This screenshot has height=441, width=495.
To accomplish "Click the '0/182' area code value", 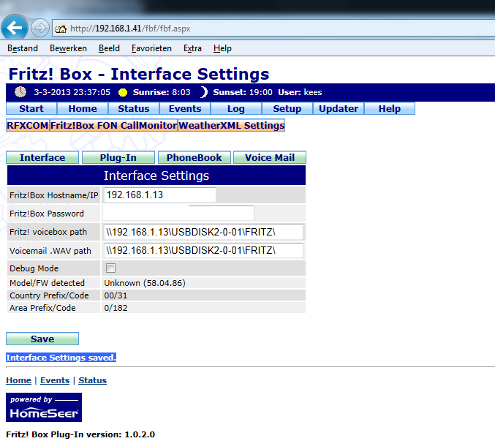I will coord(116,308).
